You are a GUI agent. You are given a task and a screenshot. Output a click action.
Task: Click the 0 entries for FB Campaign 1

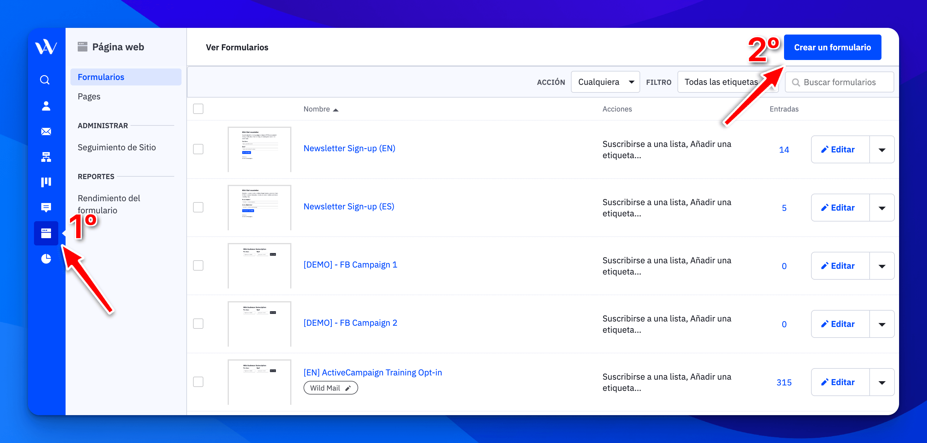(x=784, y=266)
